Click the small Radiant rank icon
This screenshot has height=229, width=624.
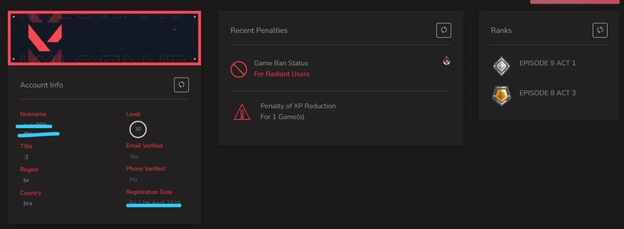click(447, 61)
